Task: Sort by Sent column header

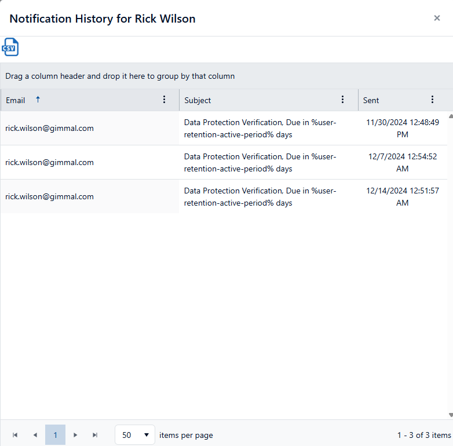Action: point(371,100)
